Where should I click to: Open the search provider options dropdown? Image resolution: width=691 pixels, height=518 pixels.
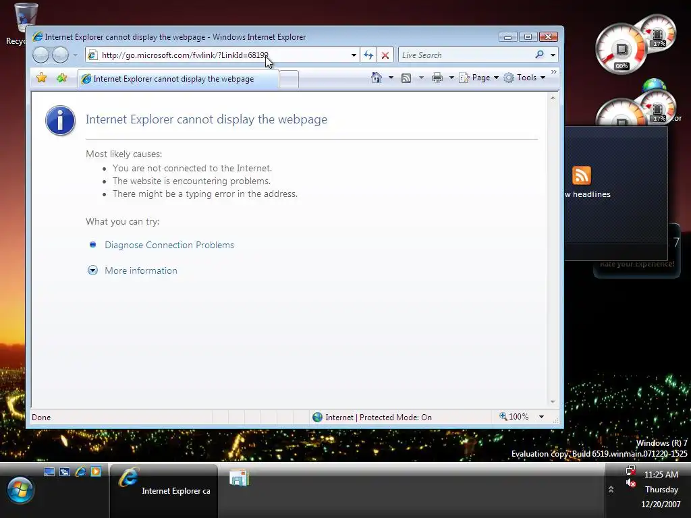553,55
